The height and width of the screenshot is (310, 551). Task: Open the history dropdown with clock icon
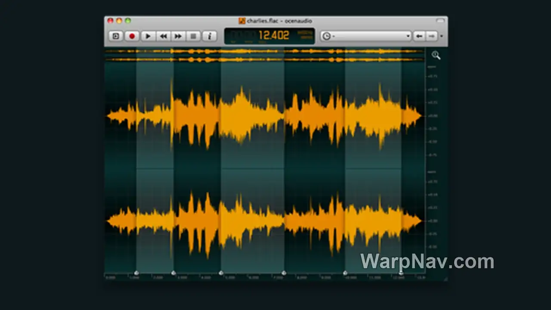pos(366,36)
